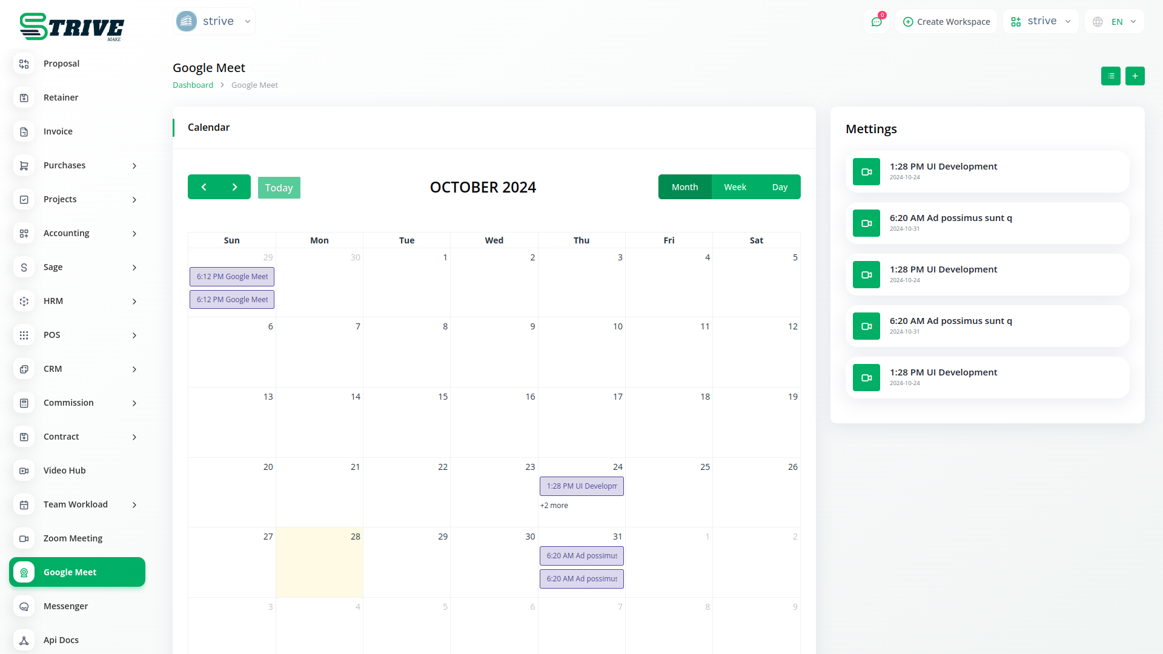Click the green plus create meeting button
Viewport: 1163px width, 654px height.
tap(1135, 76)
